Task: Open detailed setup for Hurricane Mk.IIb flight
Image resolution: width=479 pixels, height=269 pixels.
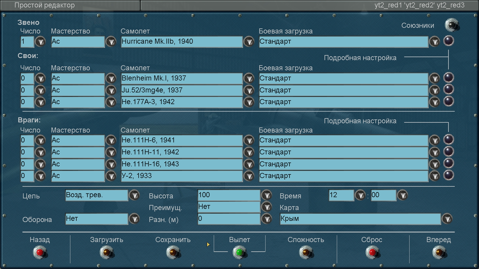Action: (x=448, y=41)
